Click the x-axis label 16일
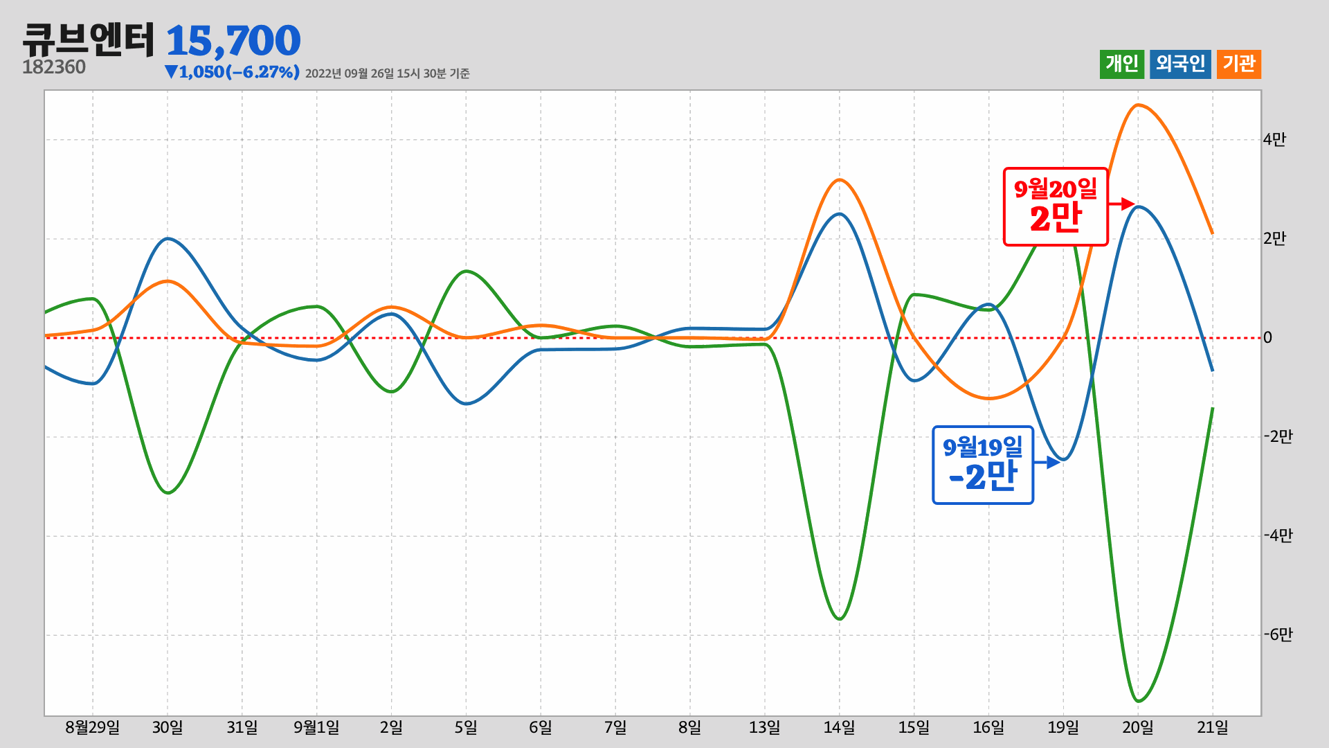 click(989, 728)
